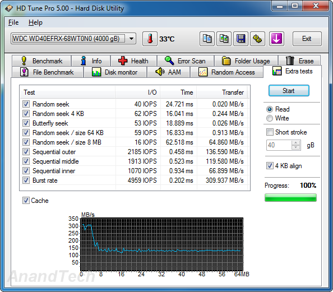Open the File menu
This screenshot has width=333, height=292.
click(13, 22)
